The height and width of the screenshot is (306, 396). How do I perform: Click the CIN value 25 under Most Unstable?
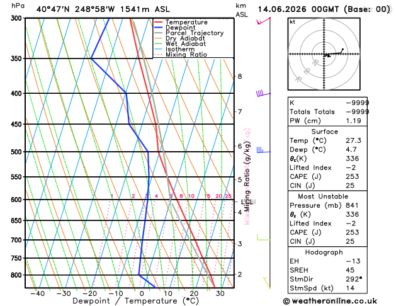click(x=350, y=241)
